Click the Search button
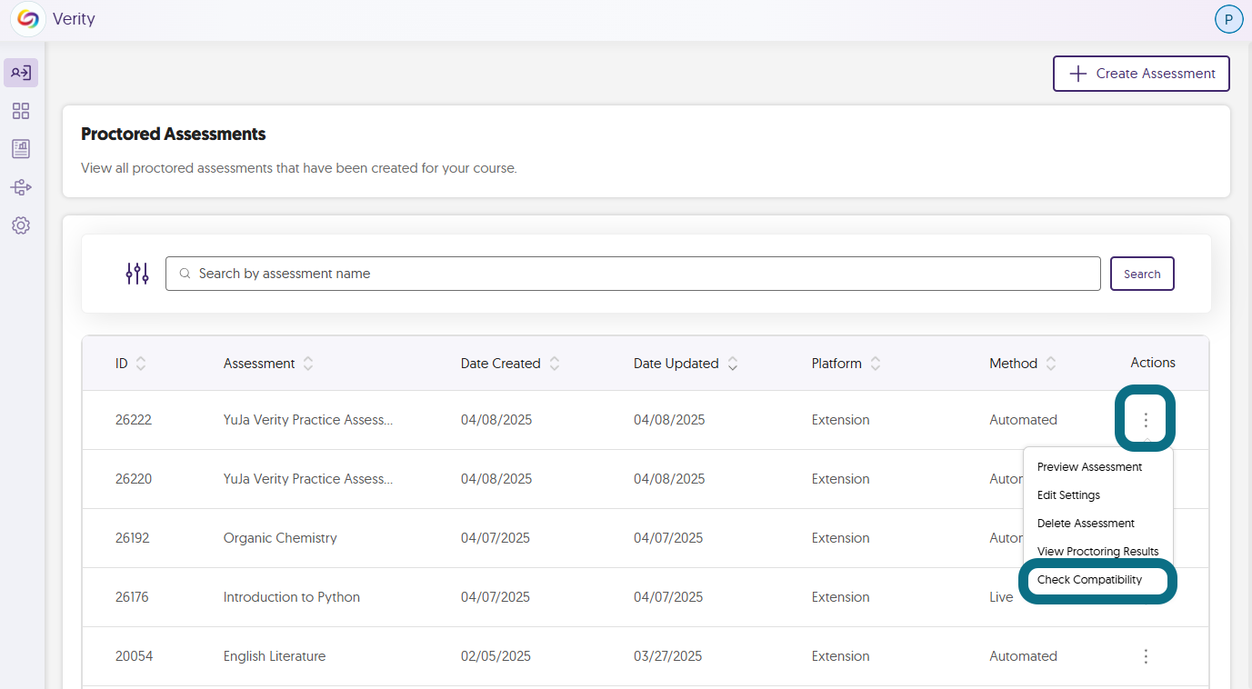This screenshot has height=689, width=1252. [1142, 274]
